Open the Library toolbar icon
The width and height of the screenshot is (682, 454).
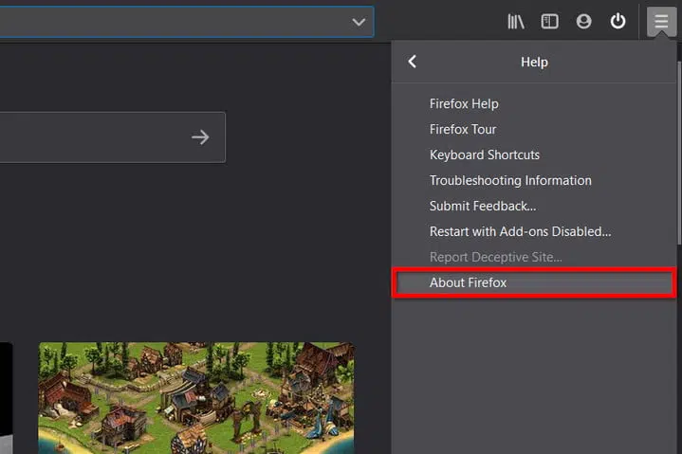516,21
